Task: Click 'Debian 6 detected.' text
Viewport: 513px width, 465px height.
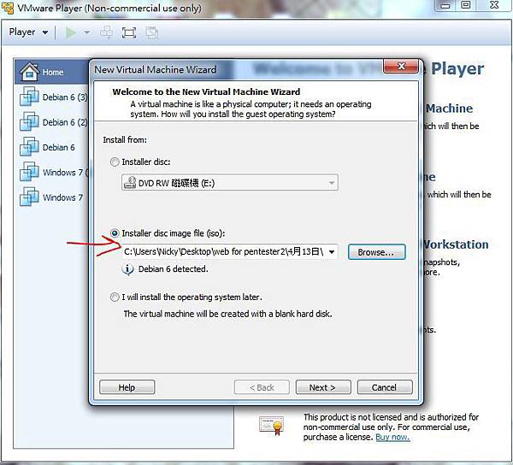Action: (173, 269)
